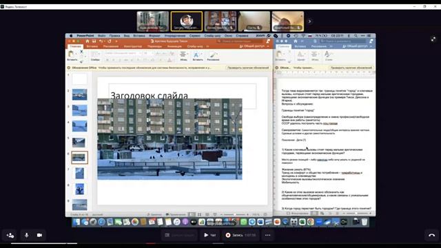Open the Apple menu
This screenshot has height=248, width=441.
(x=71, y=36)
